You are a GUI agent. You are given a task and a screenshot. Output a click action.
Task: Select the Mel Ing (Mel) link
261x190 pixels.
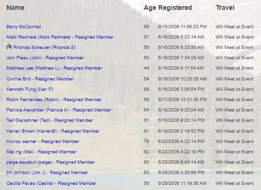pyautogui.click(x=41, y=152)
